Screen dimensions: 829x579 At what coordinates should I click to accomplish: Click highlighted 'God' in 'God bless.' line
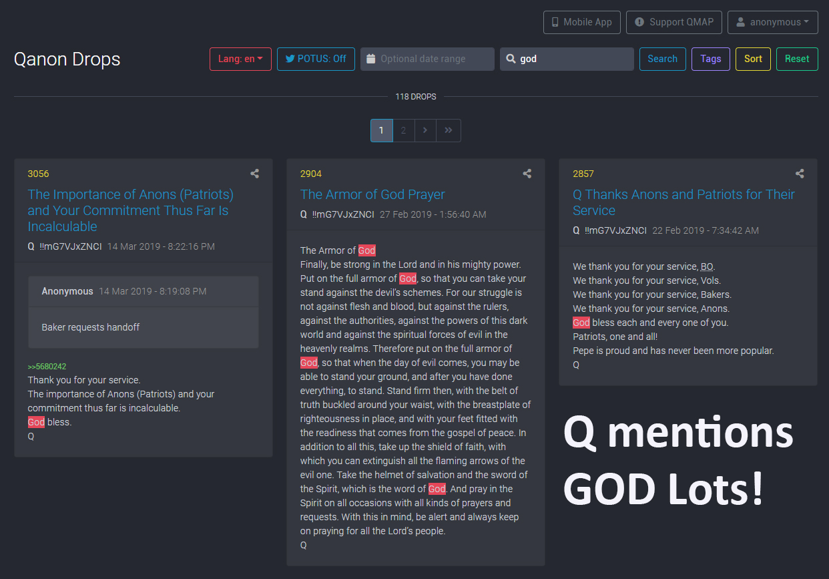[36, 422]
